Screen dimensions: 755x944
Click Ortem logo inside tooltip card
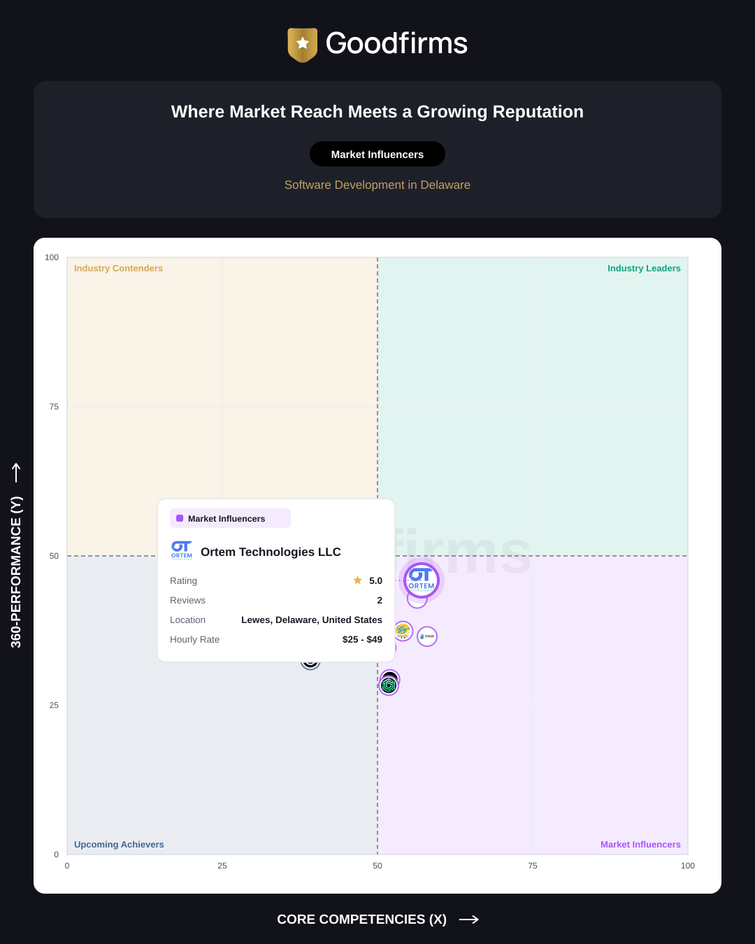pos(182,550)
